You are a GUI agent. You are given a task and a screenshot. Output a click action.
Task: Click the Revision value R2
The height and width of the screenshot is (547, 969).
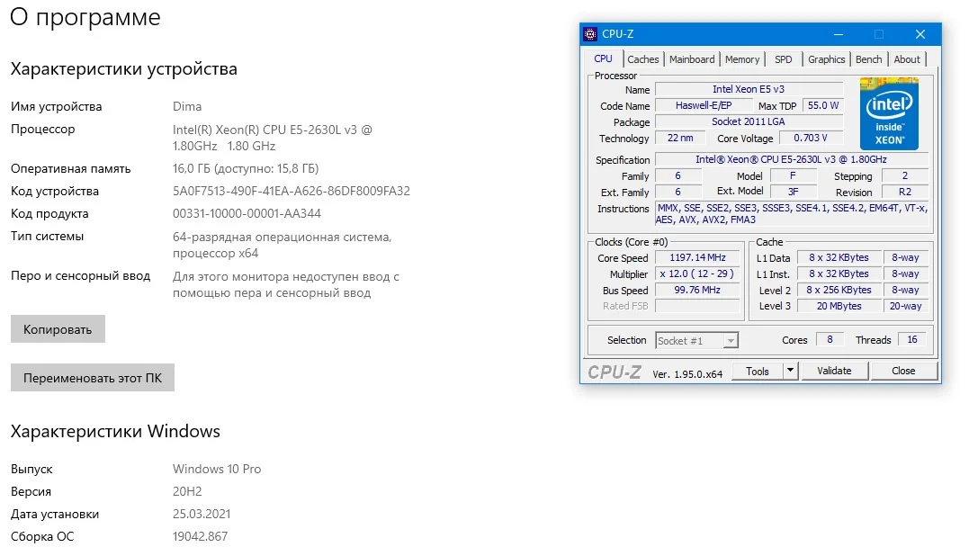coord(905,192)
